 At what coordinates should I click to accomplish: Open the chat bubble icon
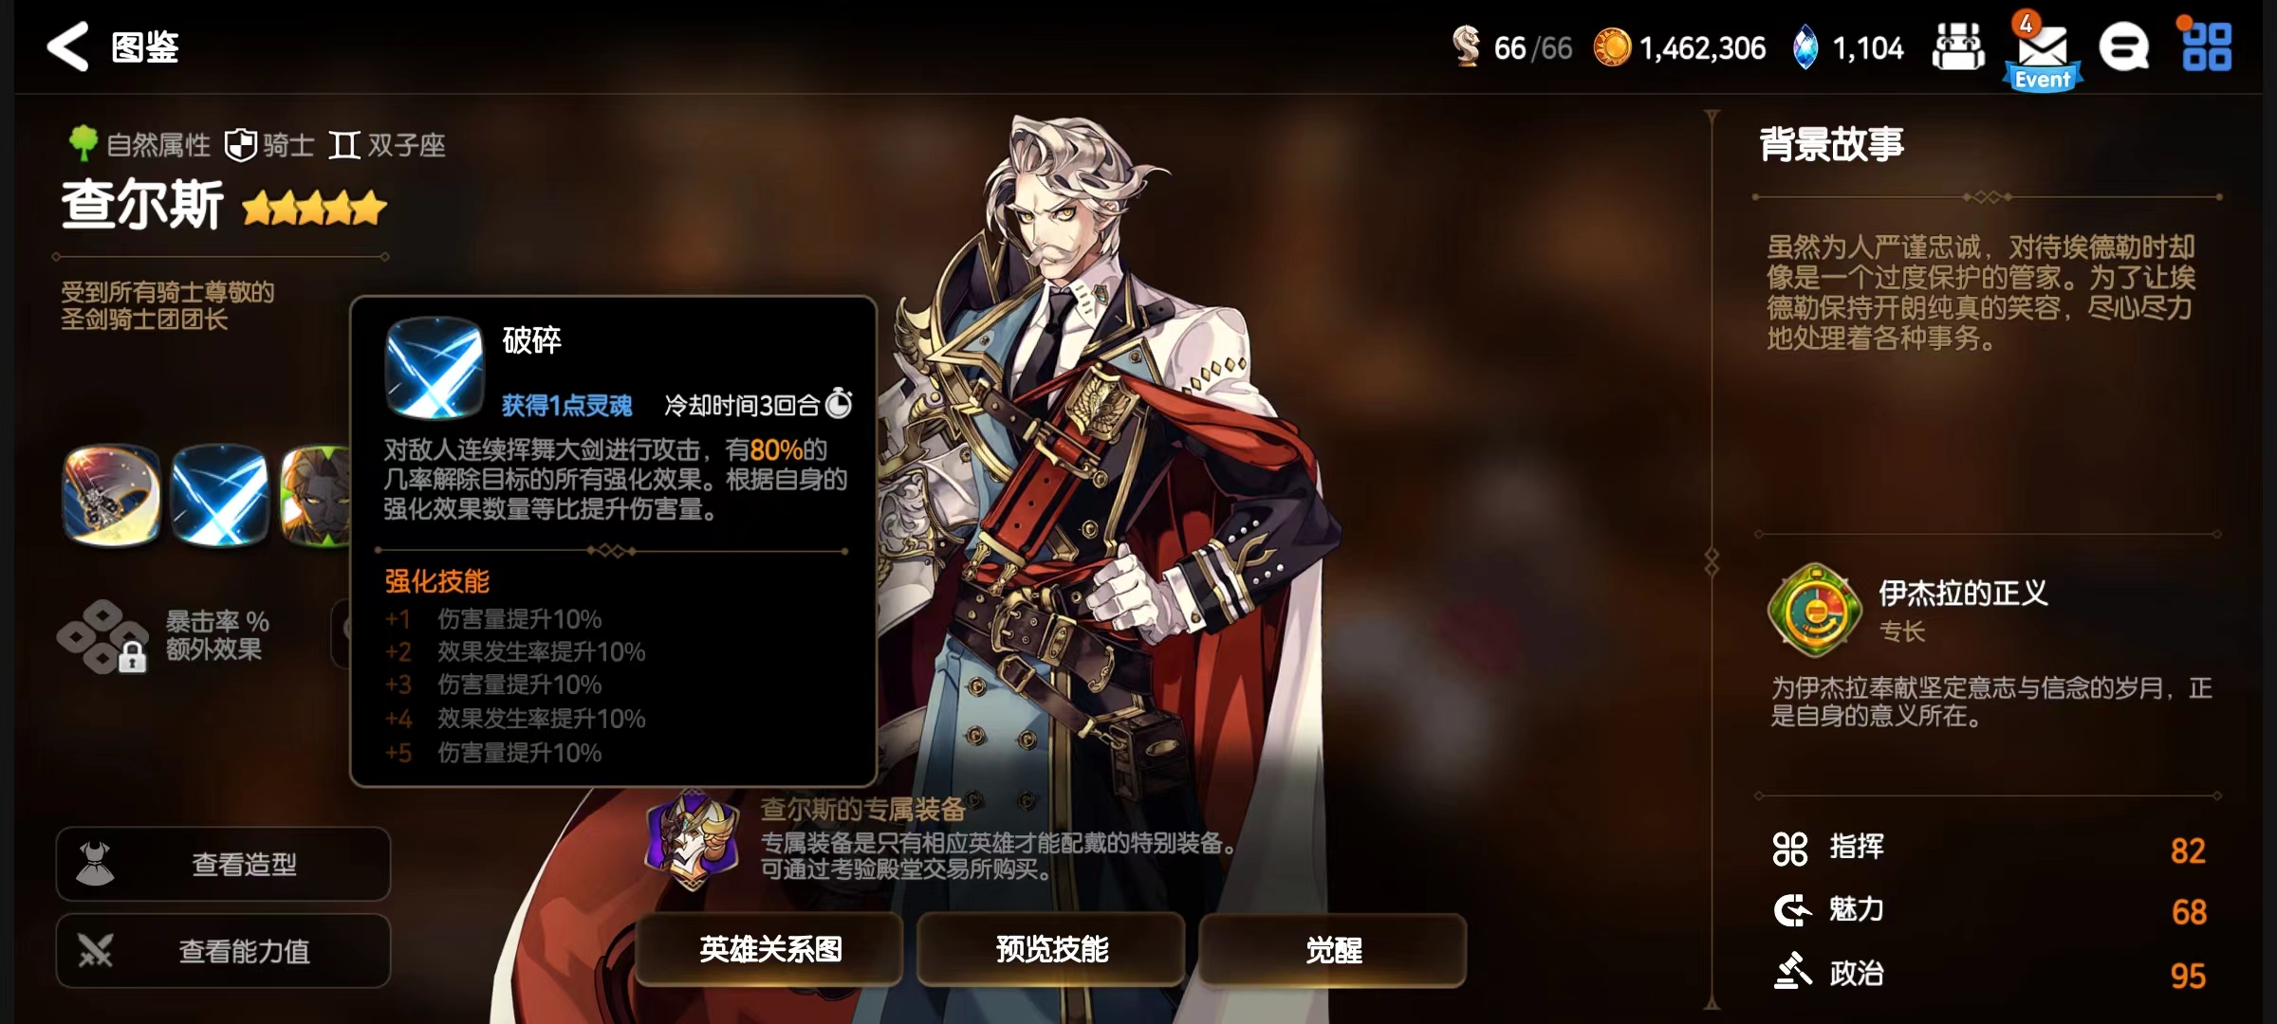click(2124, 47)
